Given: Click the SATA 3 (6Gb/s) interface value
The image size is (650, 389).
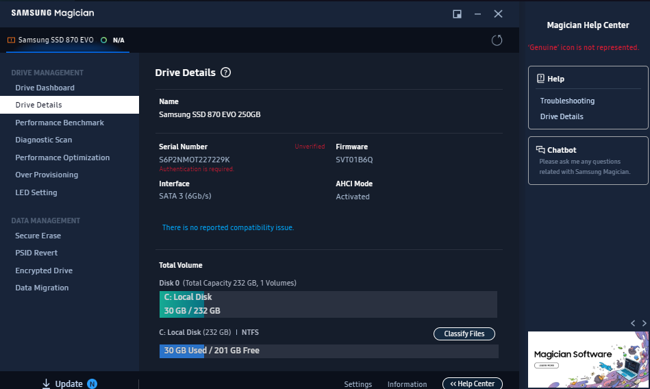Looking at the screenshot, I should (185, 196).
